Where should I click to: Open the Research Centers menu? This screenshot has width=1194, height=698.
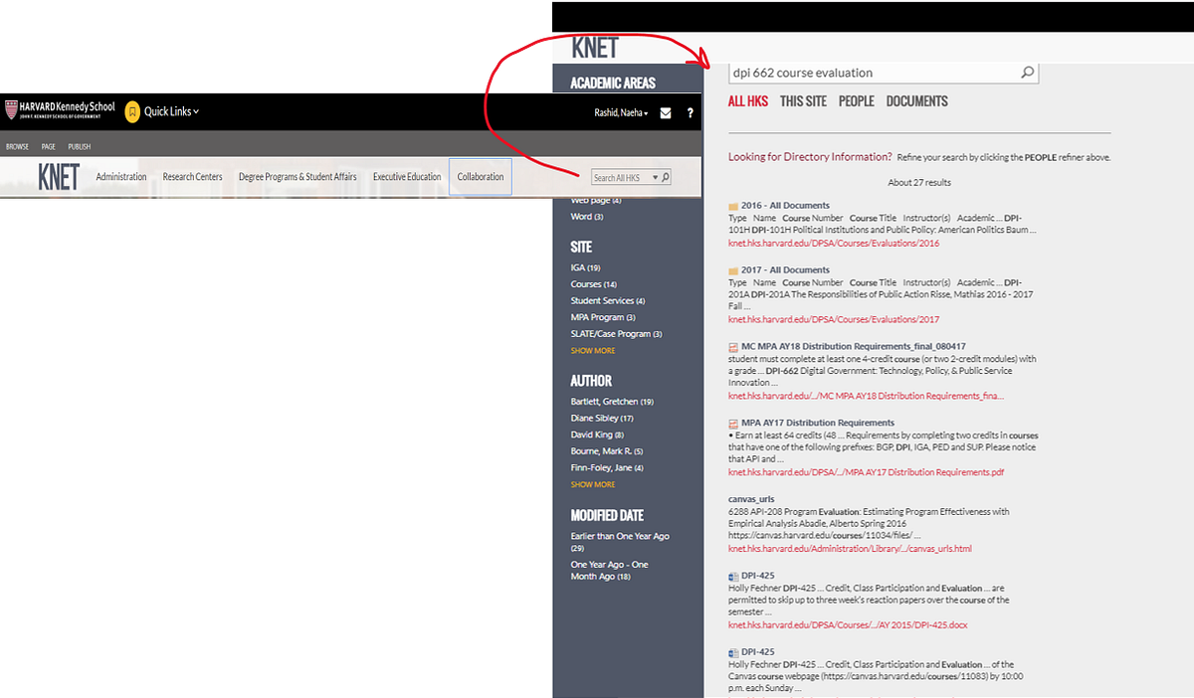(x=192, y=177)
